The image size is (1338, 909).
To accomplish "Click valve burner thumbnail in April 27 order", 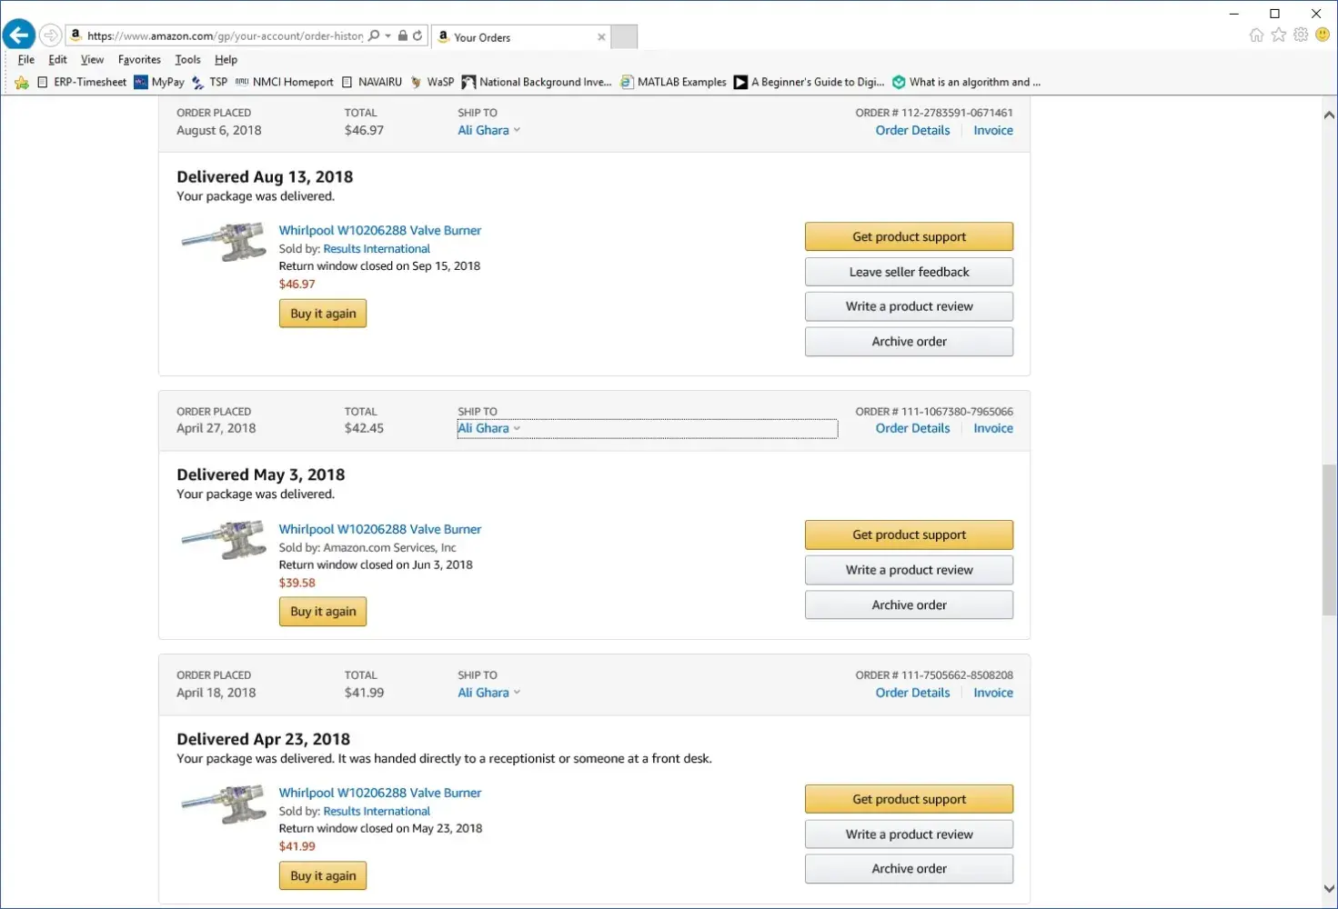I will [x=224, y=540].
